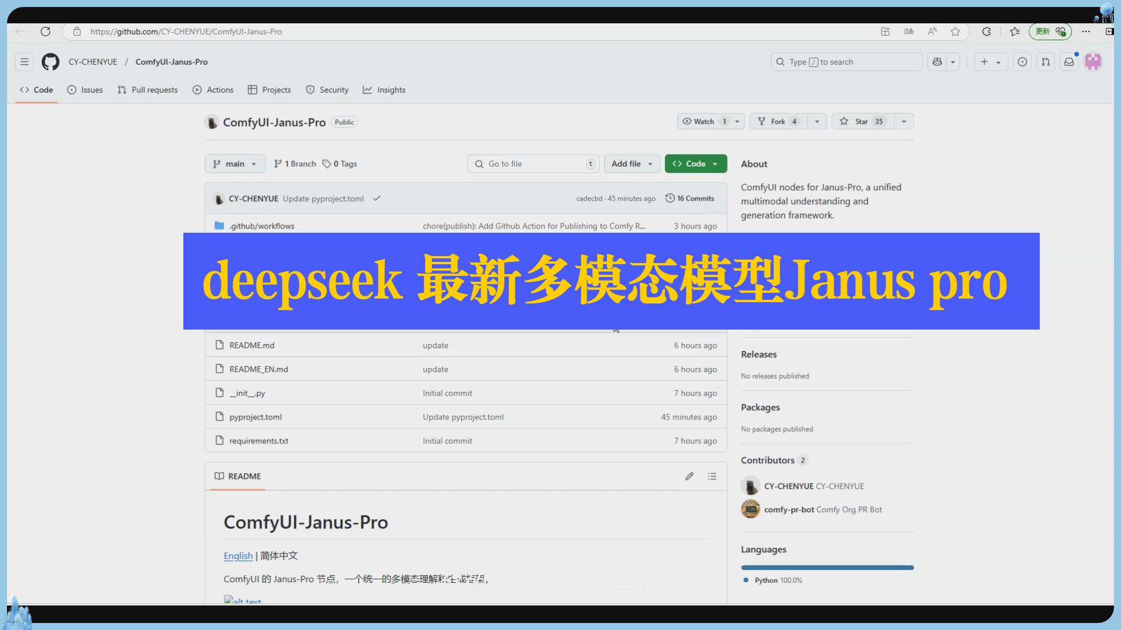This screenshot has width=1121, height=630.
Task: Open the pink user avatar menu
Action: pyautogui.click(x=1093, y=62)
